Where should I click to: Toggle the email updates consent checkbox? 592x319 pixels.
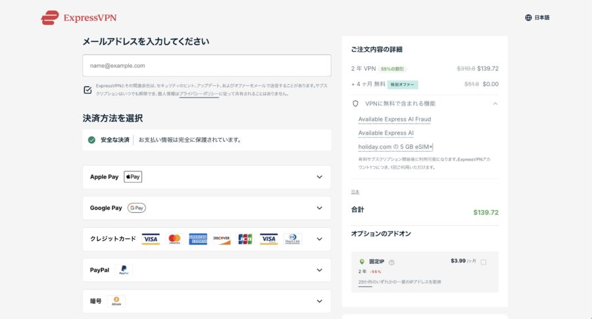point(87,90)
